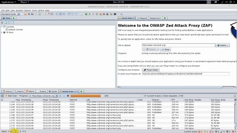Switch to the Request tab
The width and height of the screenshot is (237, 133).
pyautogui.click(x=142, y=18)
